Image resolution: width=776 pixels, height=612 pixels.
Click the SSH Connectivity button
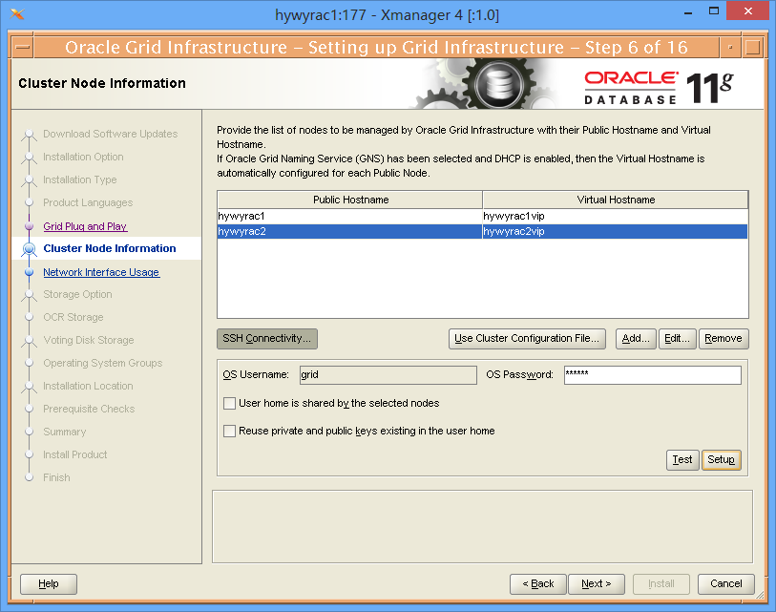267,339
